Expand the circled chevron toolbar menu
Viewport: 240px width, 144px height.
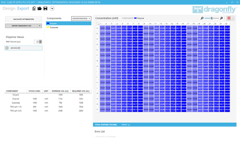[52, 9]
